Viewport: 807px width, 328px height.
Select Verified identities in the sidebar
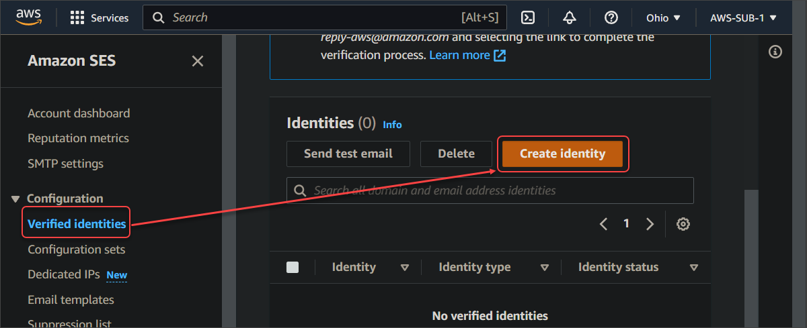77,224
